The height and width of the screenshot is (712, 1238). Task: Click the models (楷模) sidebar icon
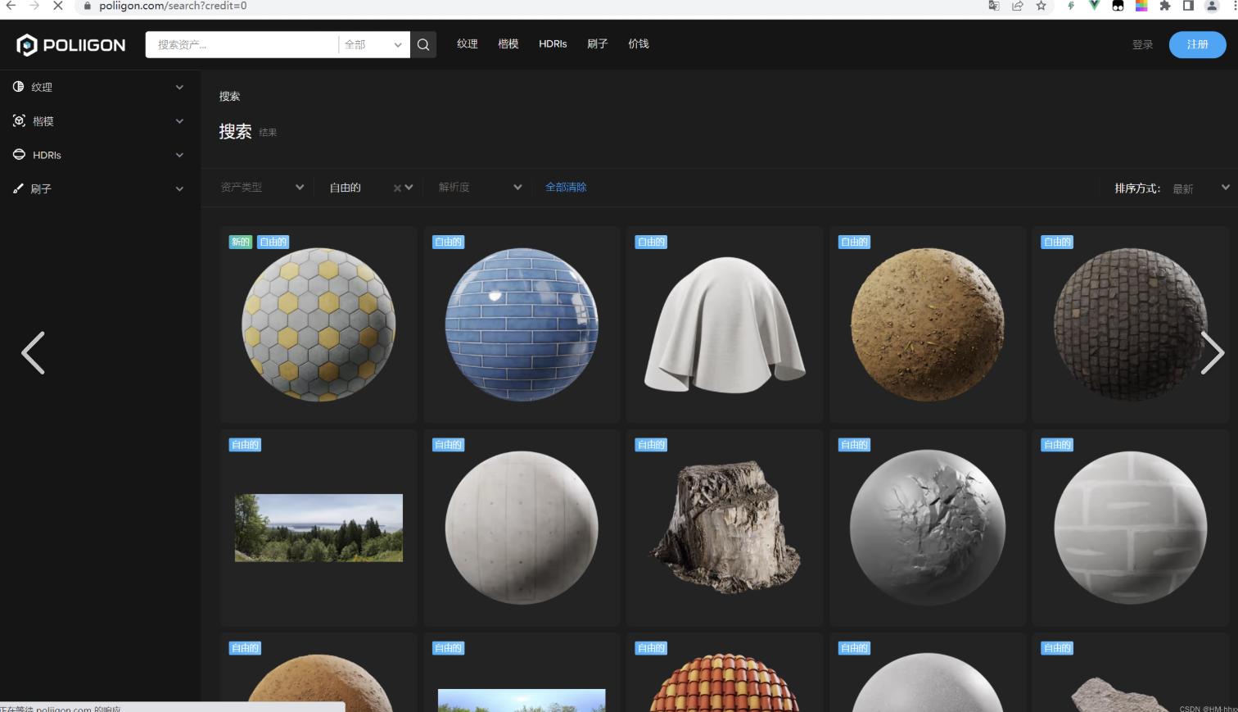tap(19, 121)
